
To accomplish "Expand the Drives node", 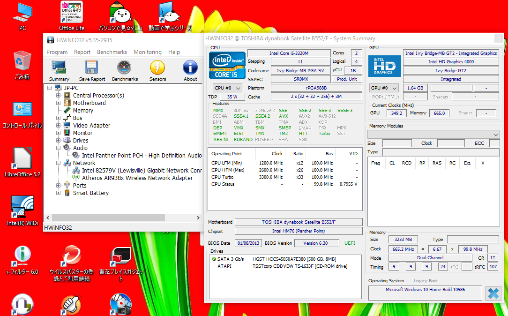I will [58, 140].
